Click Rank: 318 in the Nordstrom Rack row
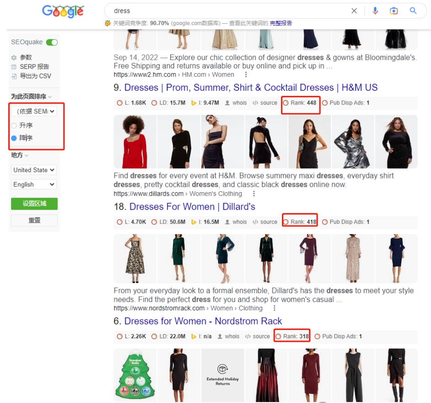This screenshot has height=403, width=431. tap(293, 336)
